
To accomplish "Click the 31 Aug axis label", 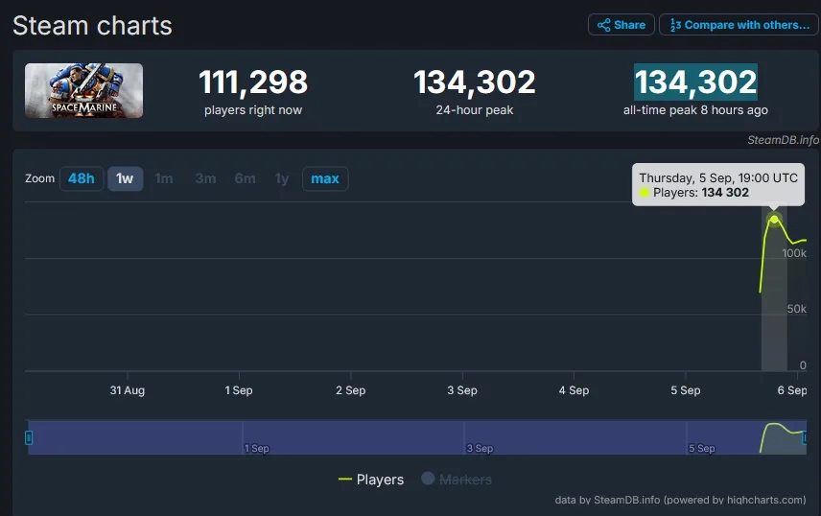I will (x=128, y=390).
